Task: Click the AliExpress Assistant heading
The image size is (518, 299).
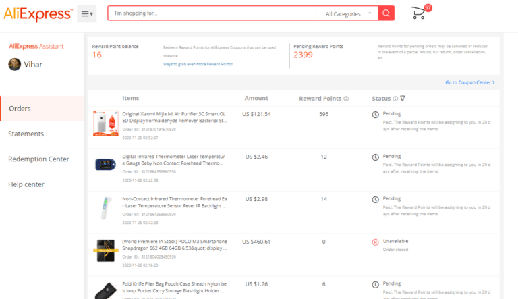Action: [x=36, y=46]
